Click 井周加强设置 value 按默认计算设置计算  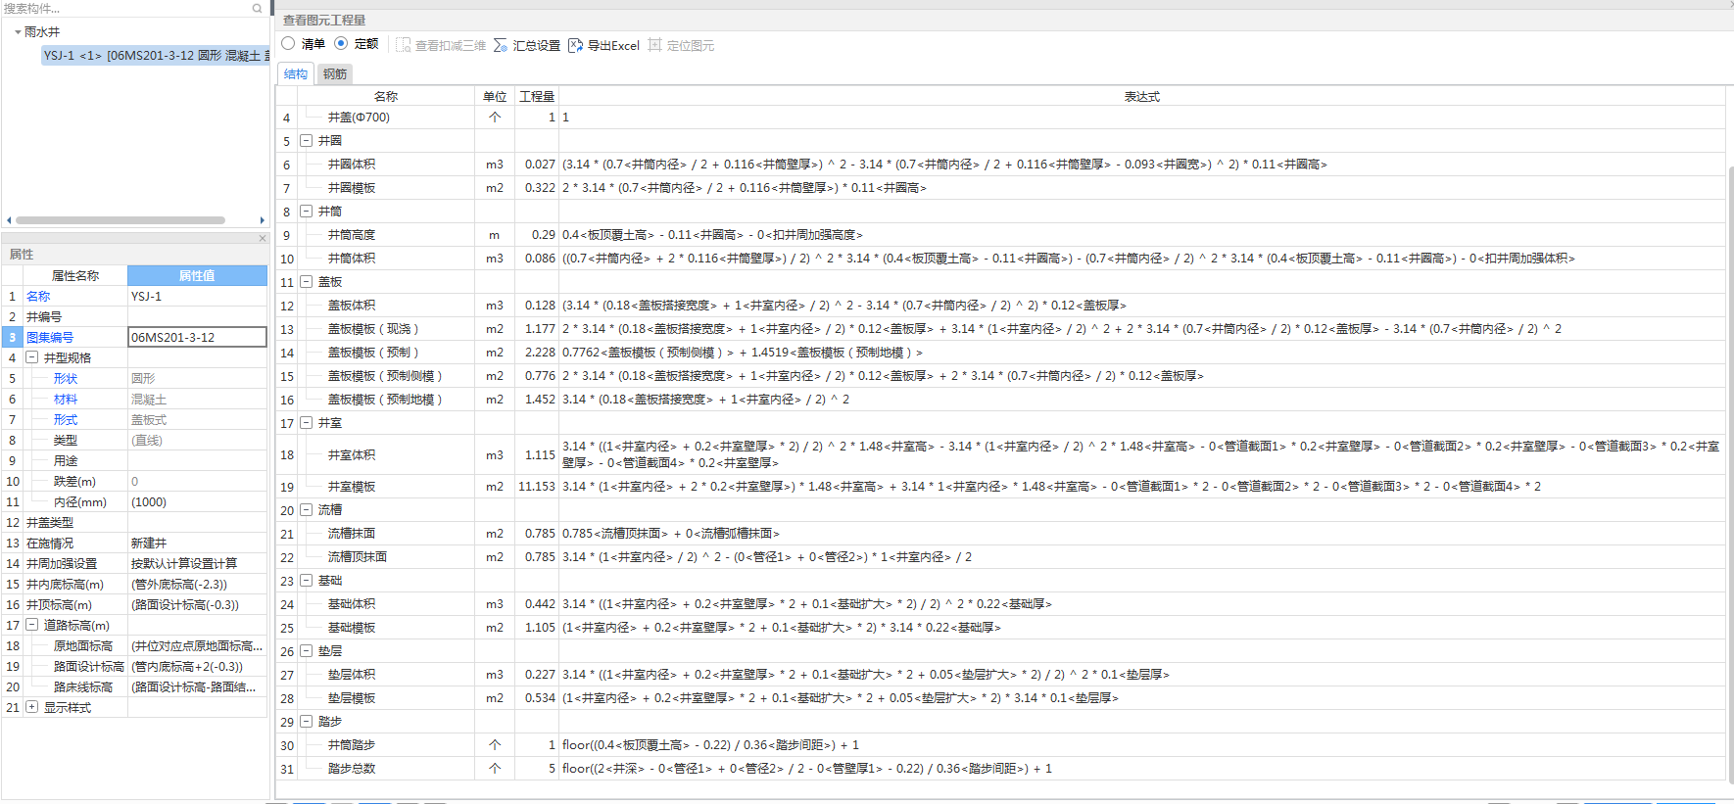197,563
